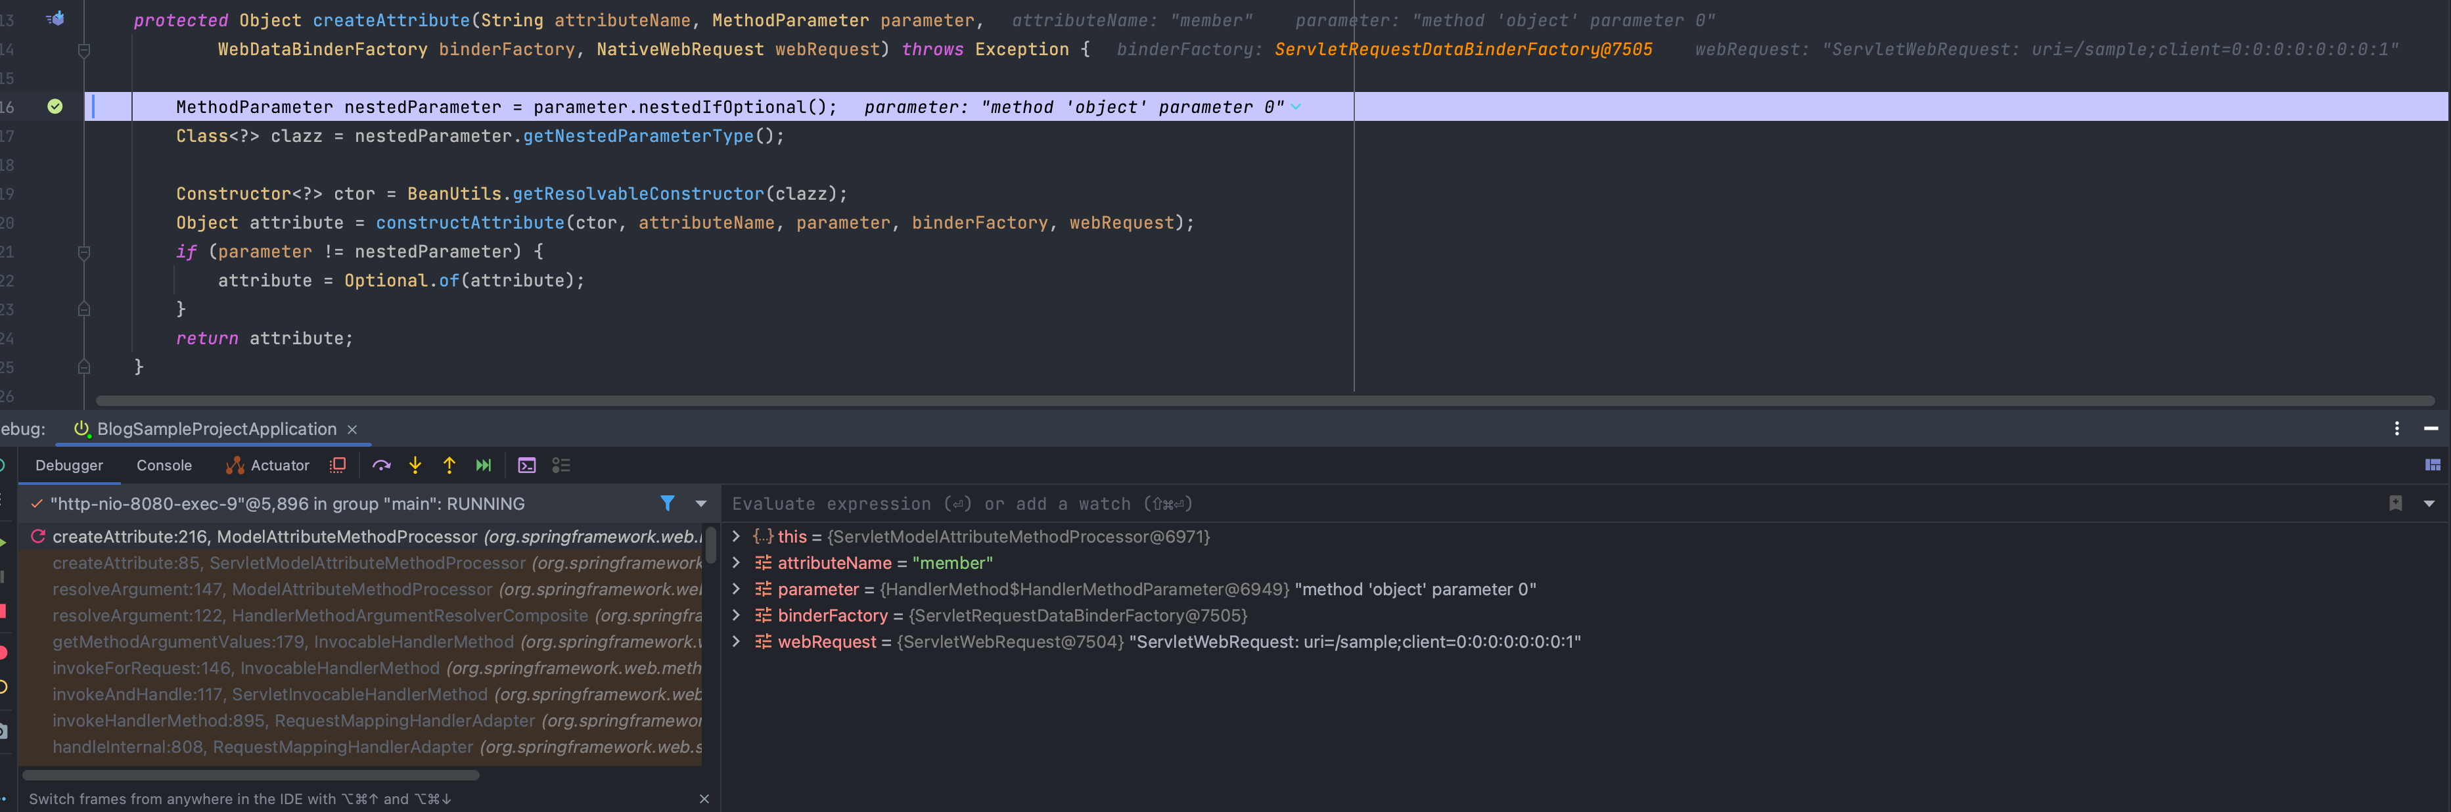Viewport: 2451px width, 812px height.
Task: Expand the 'this' variable node
Action: 735,536
